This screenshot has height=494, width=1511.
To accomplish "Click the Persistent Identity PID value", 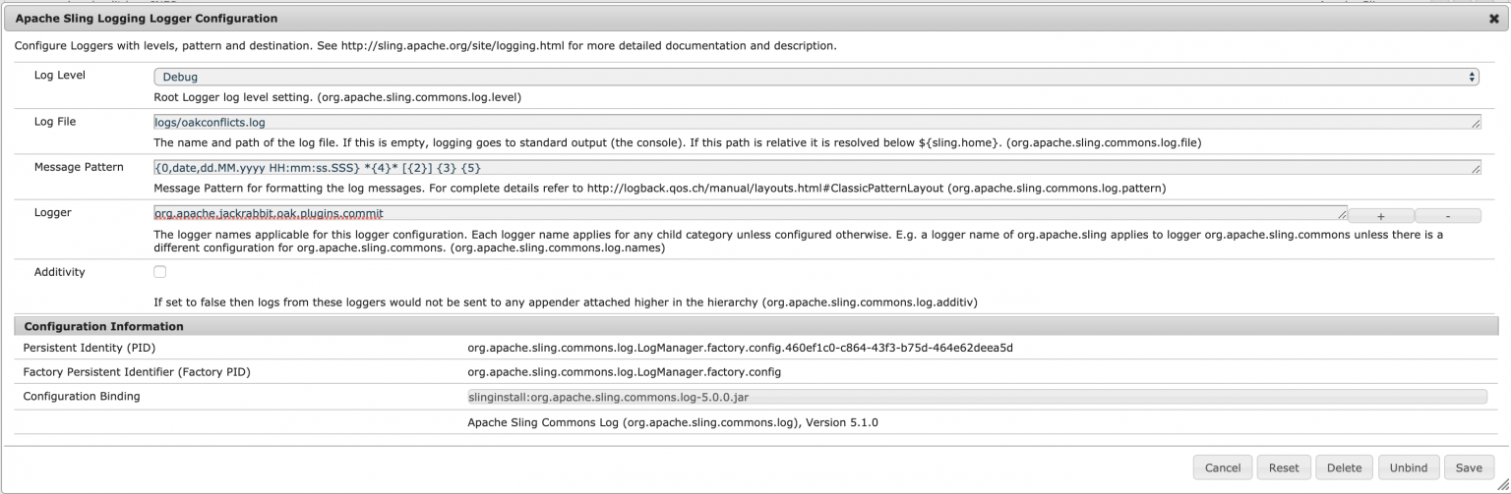I will [740, 348].
